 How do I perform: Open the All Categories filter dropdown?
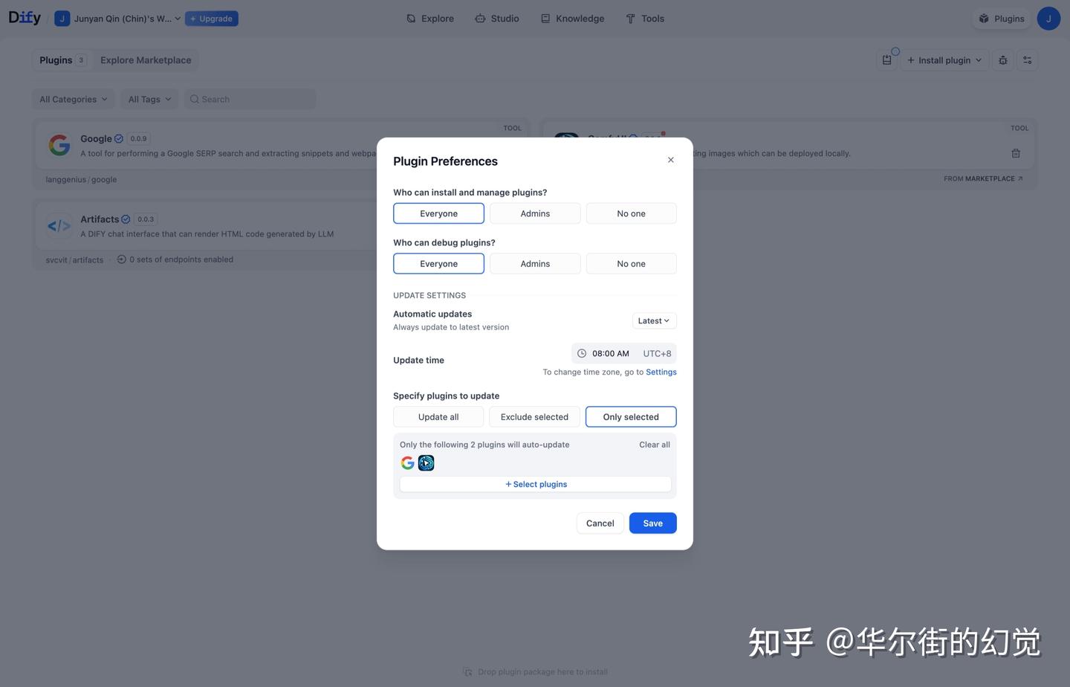point(72,99)
